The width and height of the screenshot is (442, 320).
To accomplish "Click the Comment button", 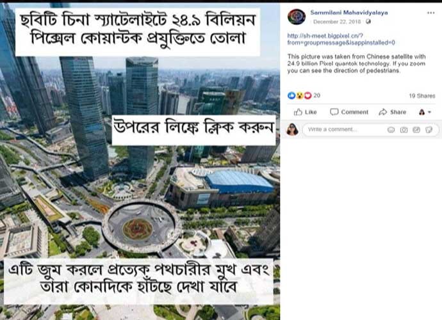I will click(349, 112).
